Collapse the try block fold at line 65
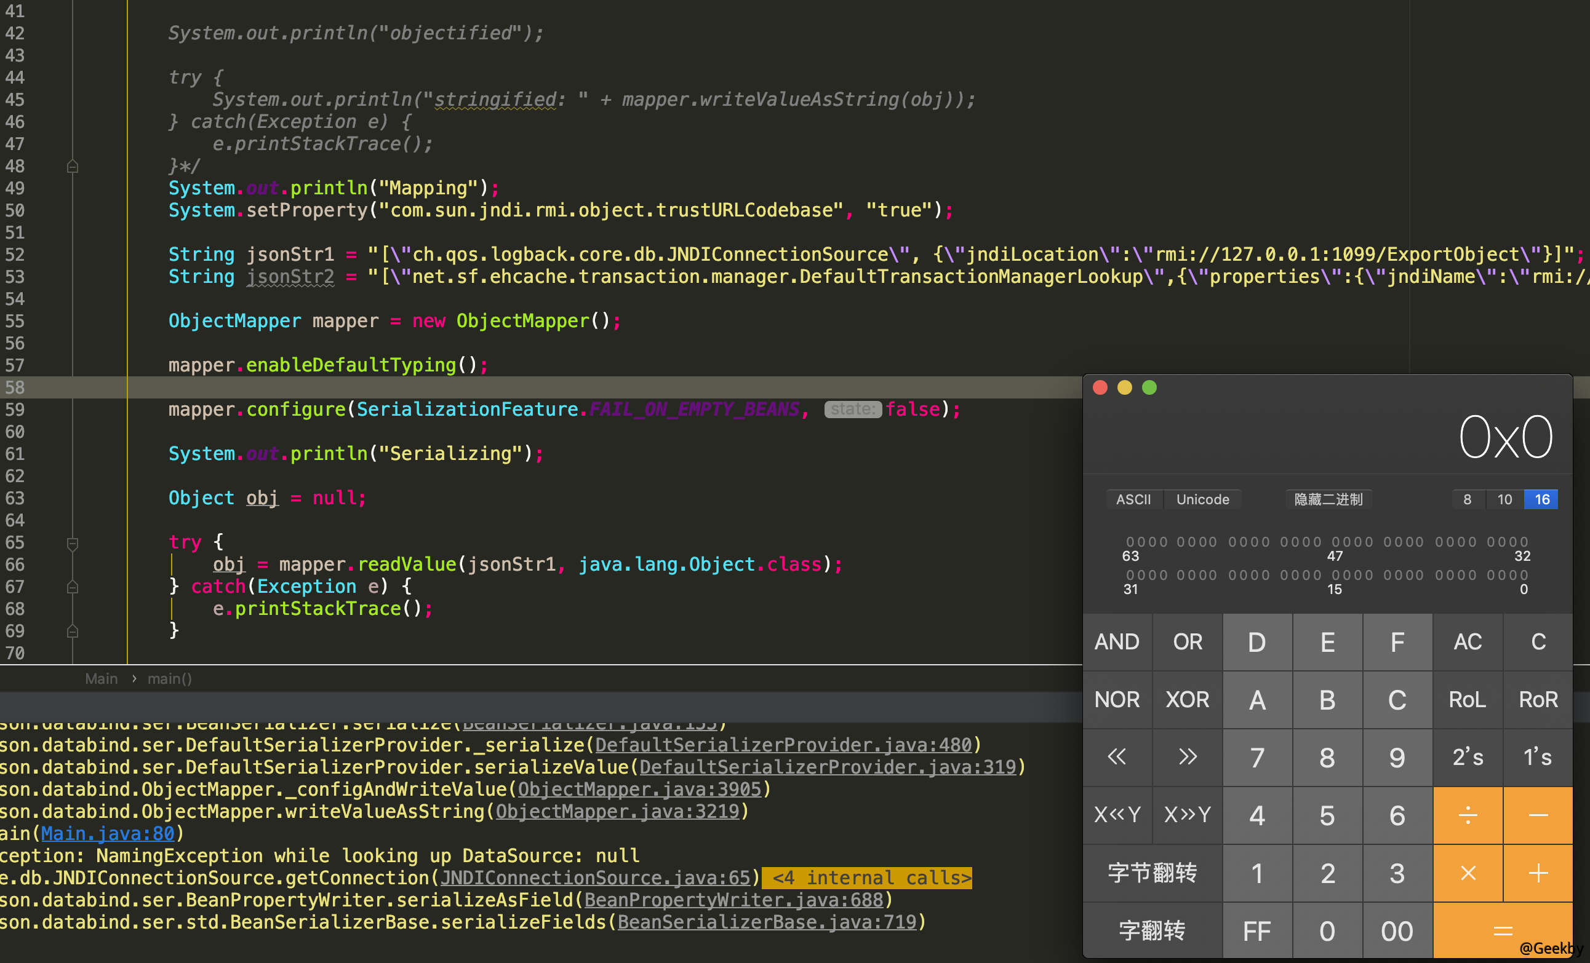The height and width of the screenshot is (963, 1590). (x=71, y=542)
